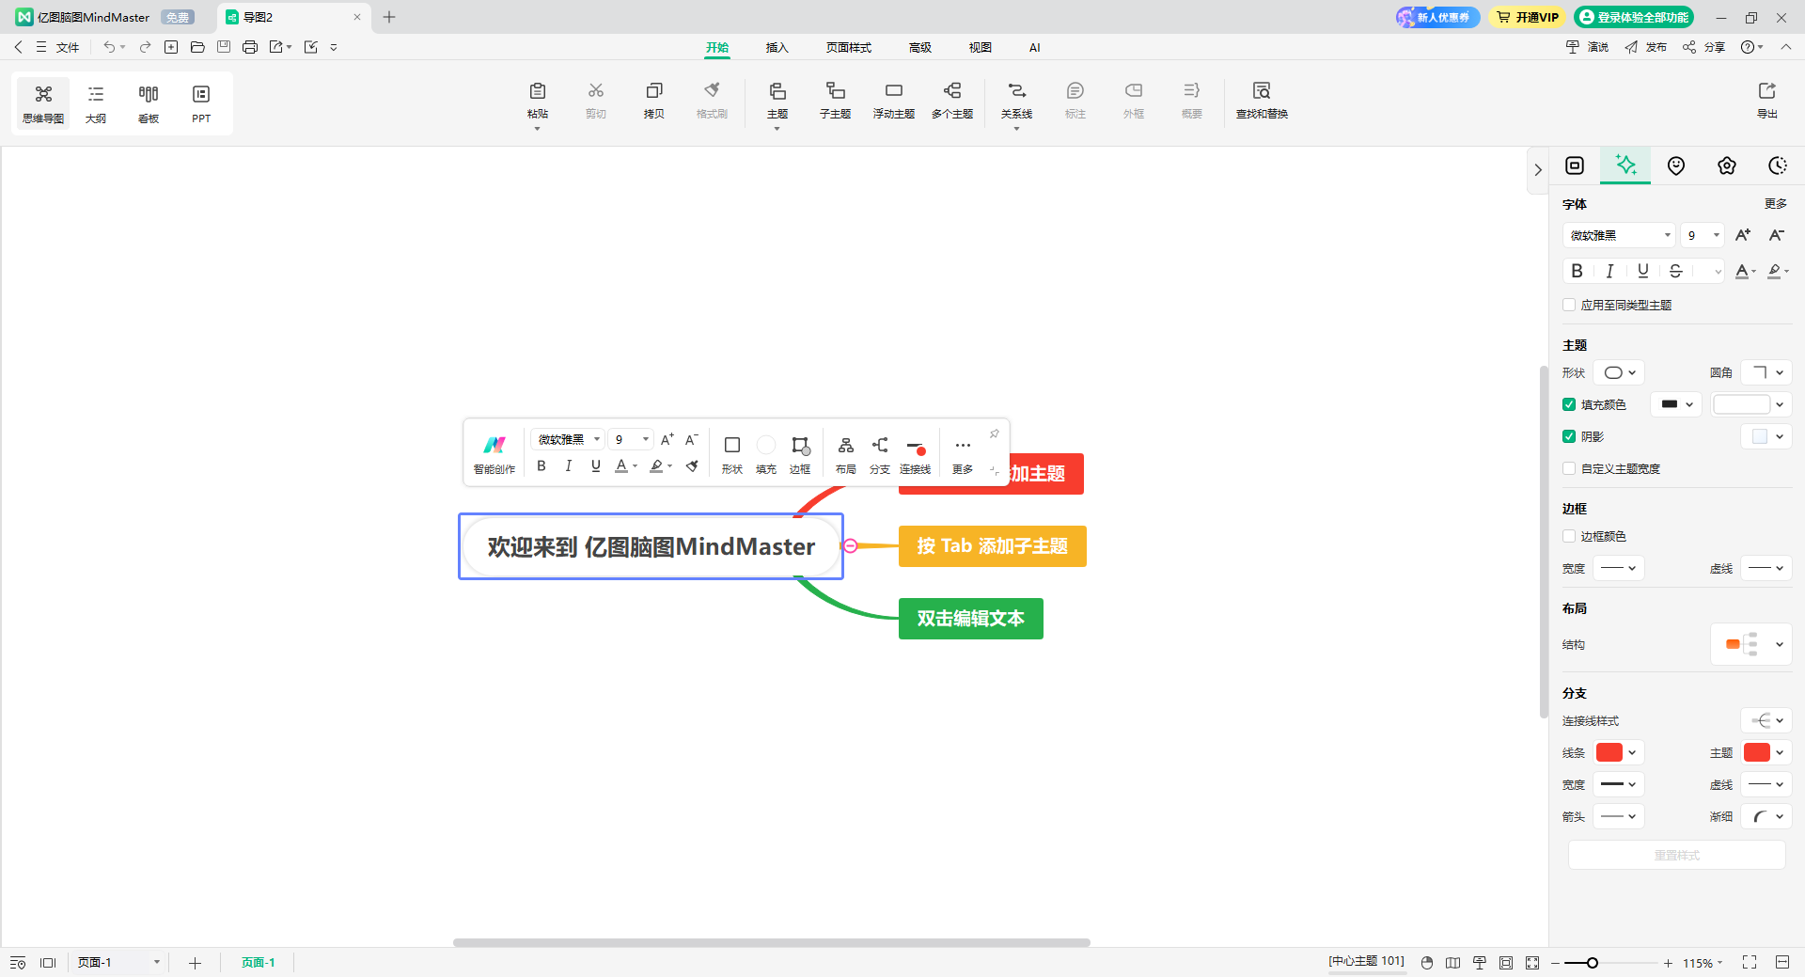The height and width of the screenshot is (977, 1805).
Task: Switch to Mind Map (思维导图) view
Action: pos(43,103)
